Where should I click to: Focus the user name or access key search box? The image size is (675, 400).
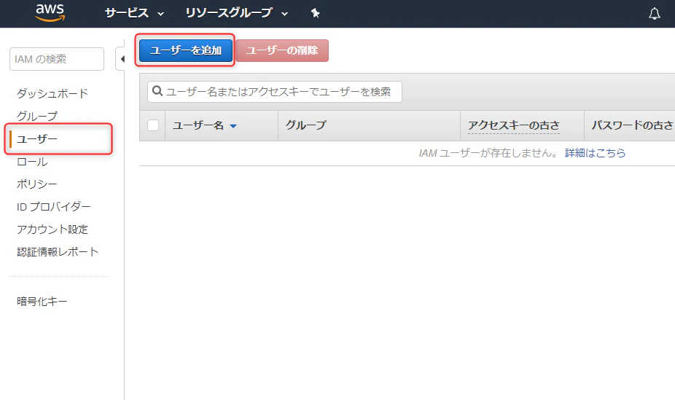(x=275, y=92)
